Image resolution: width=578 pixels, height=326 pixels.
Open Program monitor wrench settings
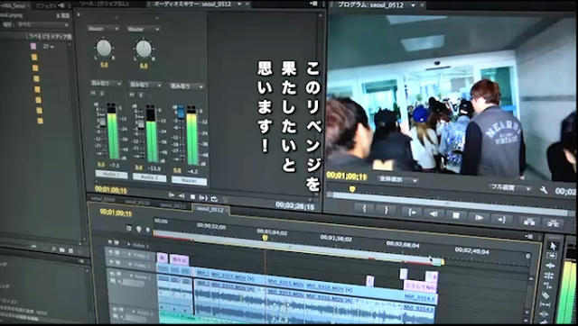tap(544, 190)
